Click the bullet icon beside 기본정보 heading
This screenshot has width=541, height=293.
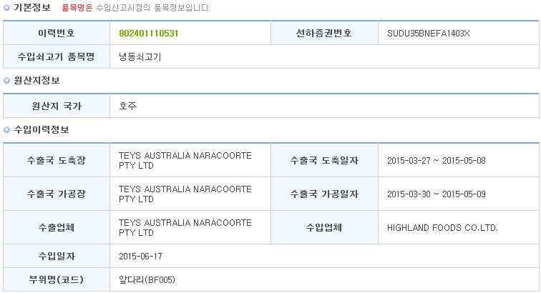6,8
